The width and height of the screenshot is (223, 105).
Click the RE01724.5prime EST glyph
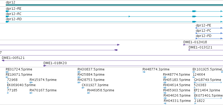click(x=7, y=72)
